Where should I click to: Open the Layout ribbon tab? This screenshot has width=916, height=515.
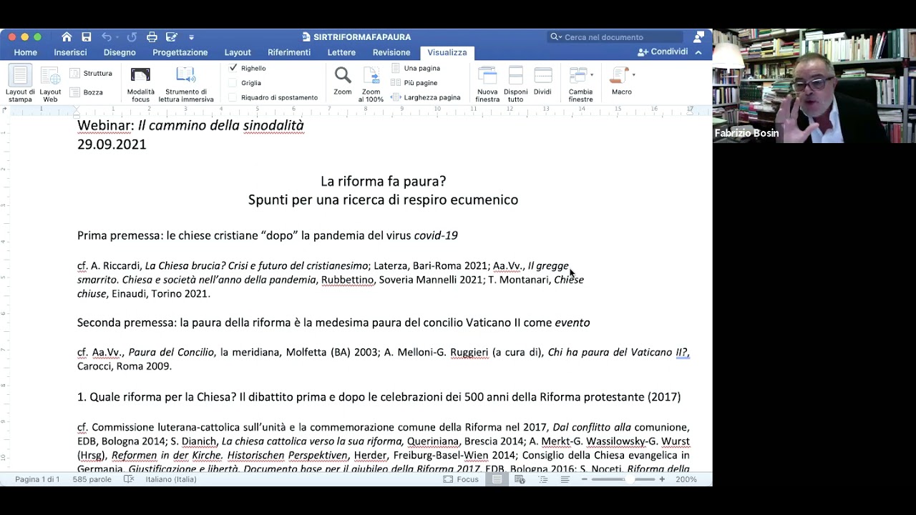click(238, 52)
